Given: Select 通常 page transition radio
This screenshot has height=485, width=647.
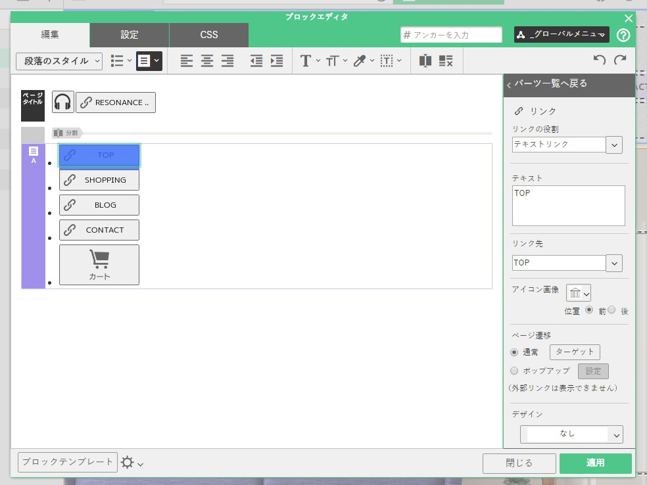Looking at the screenshot, I should (x=514, y=352).
